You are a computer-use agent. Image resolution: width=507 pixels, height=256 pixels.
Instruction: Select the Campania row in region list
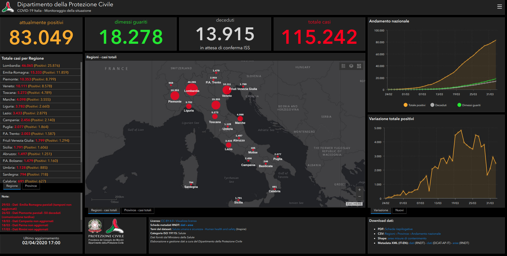tap(40, 120)
